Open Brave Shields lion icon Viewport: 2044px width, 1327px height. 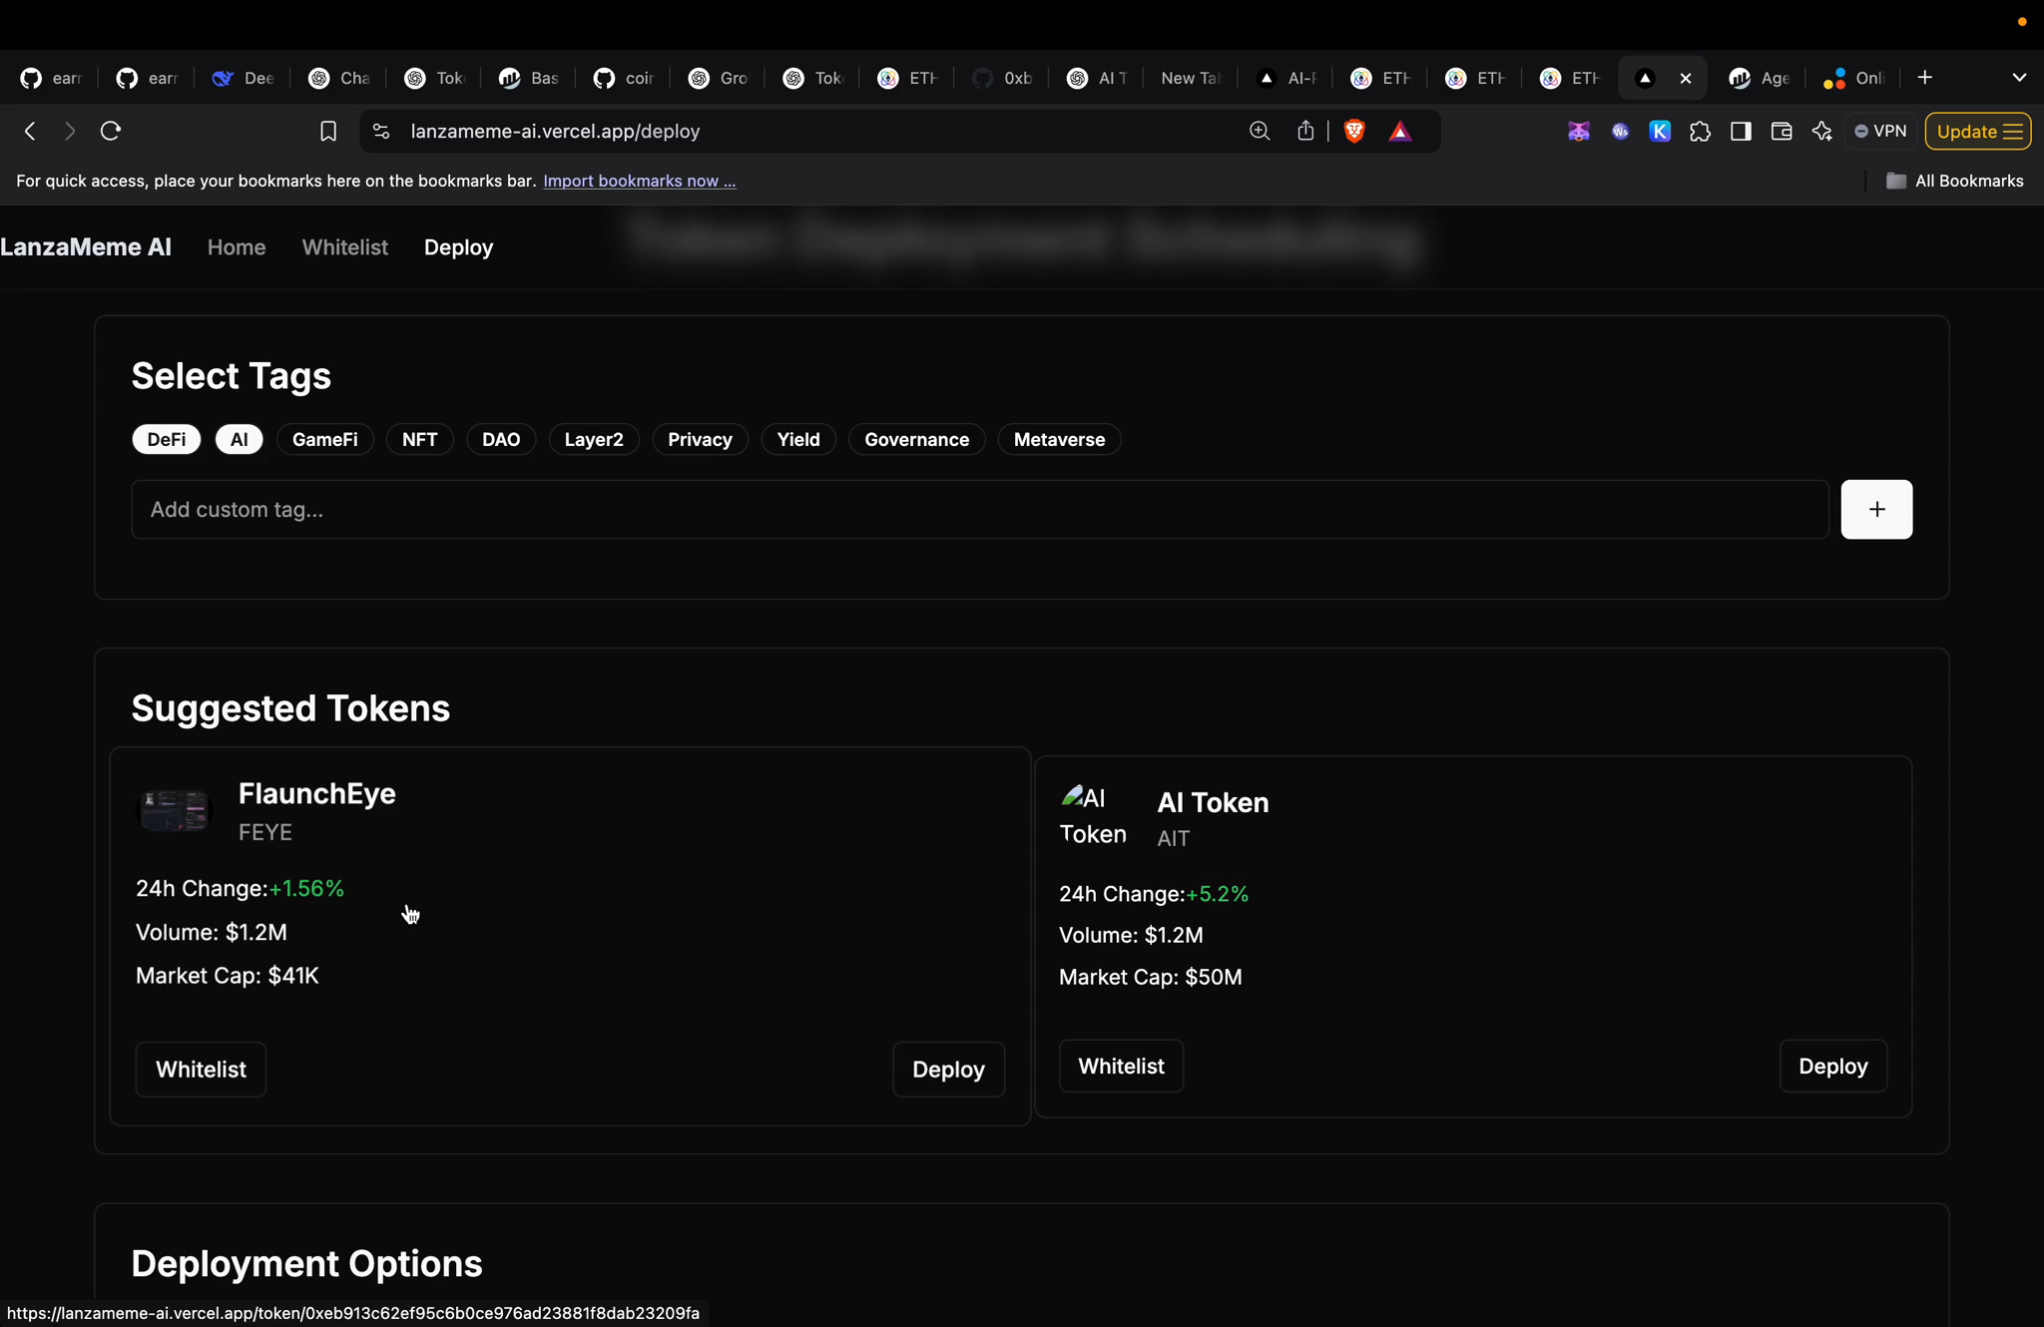[x=1354, y=131]
